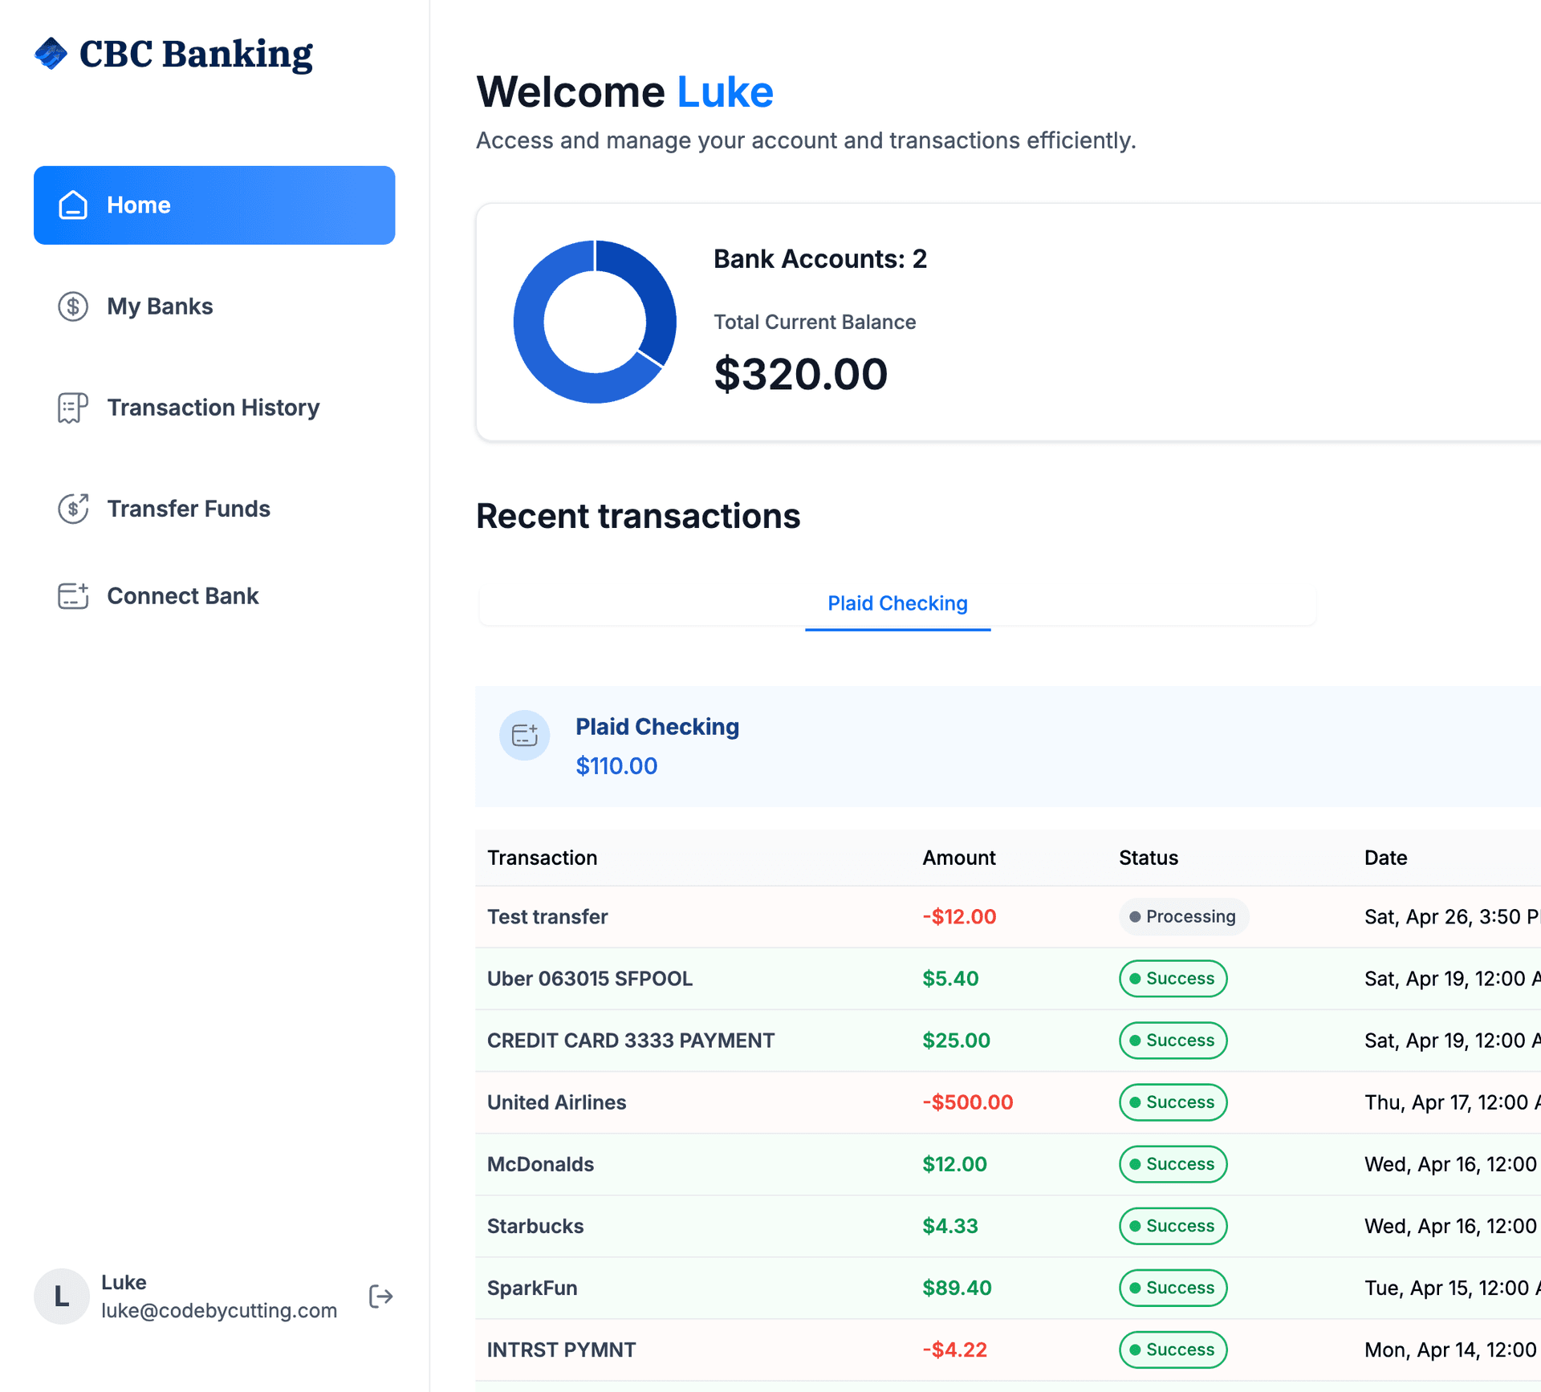Click the My Banks dollar-circle icon
The height and width of the screenshot is (1392, 1541).
[73, 306]
